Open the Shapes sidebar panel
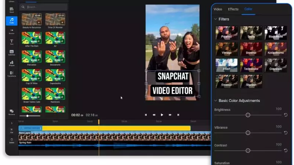This screenshot has width=294, height=165. (12, 63)
